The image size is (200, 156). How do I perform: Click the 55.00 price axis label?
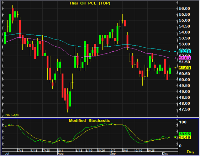[x=184, y=20]
